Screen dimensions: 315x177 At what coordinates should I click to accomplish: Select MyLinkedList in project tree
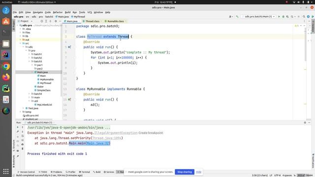(x=44, y=105)
